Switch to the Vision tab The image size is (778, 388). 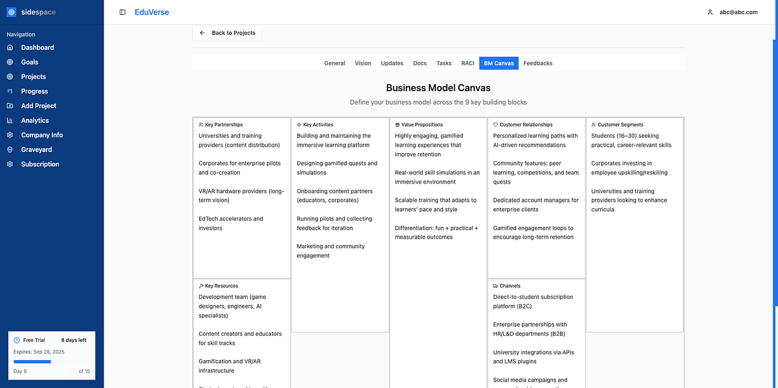(363, 63)
